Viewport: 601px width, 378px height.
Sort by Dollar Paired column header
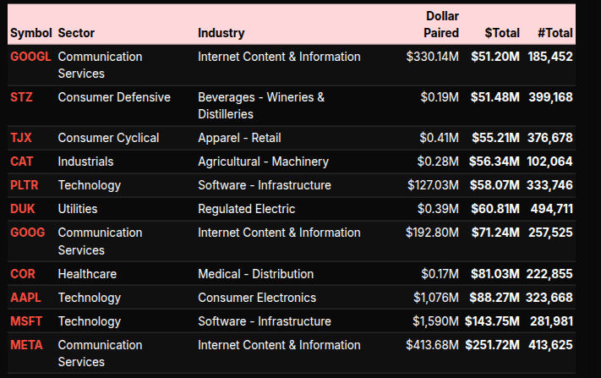(x=441, y=25)
